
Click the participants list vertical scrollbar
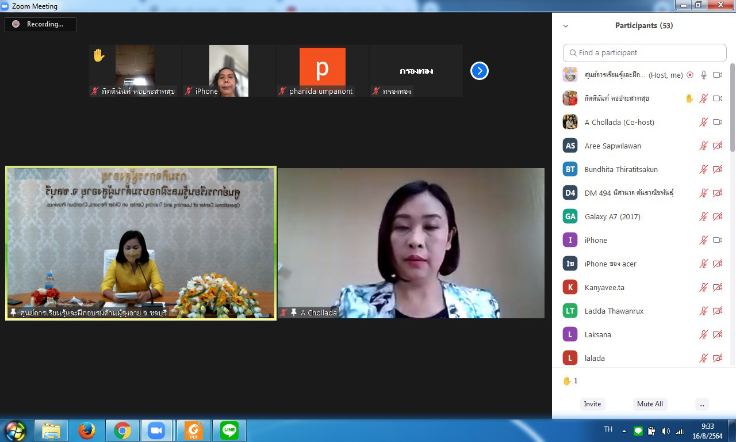[x=733, y=109]
